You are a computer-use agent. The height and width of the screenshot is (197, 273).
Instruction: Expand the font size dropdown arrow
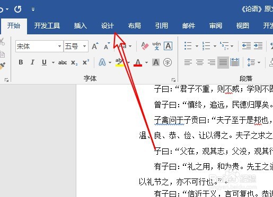coord(85,46)
